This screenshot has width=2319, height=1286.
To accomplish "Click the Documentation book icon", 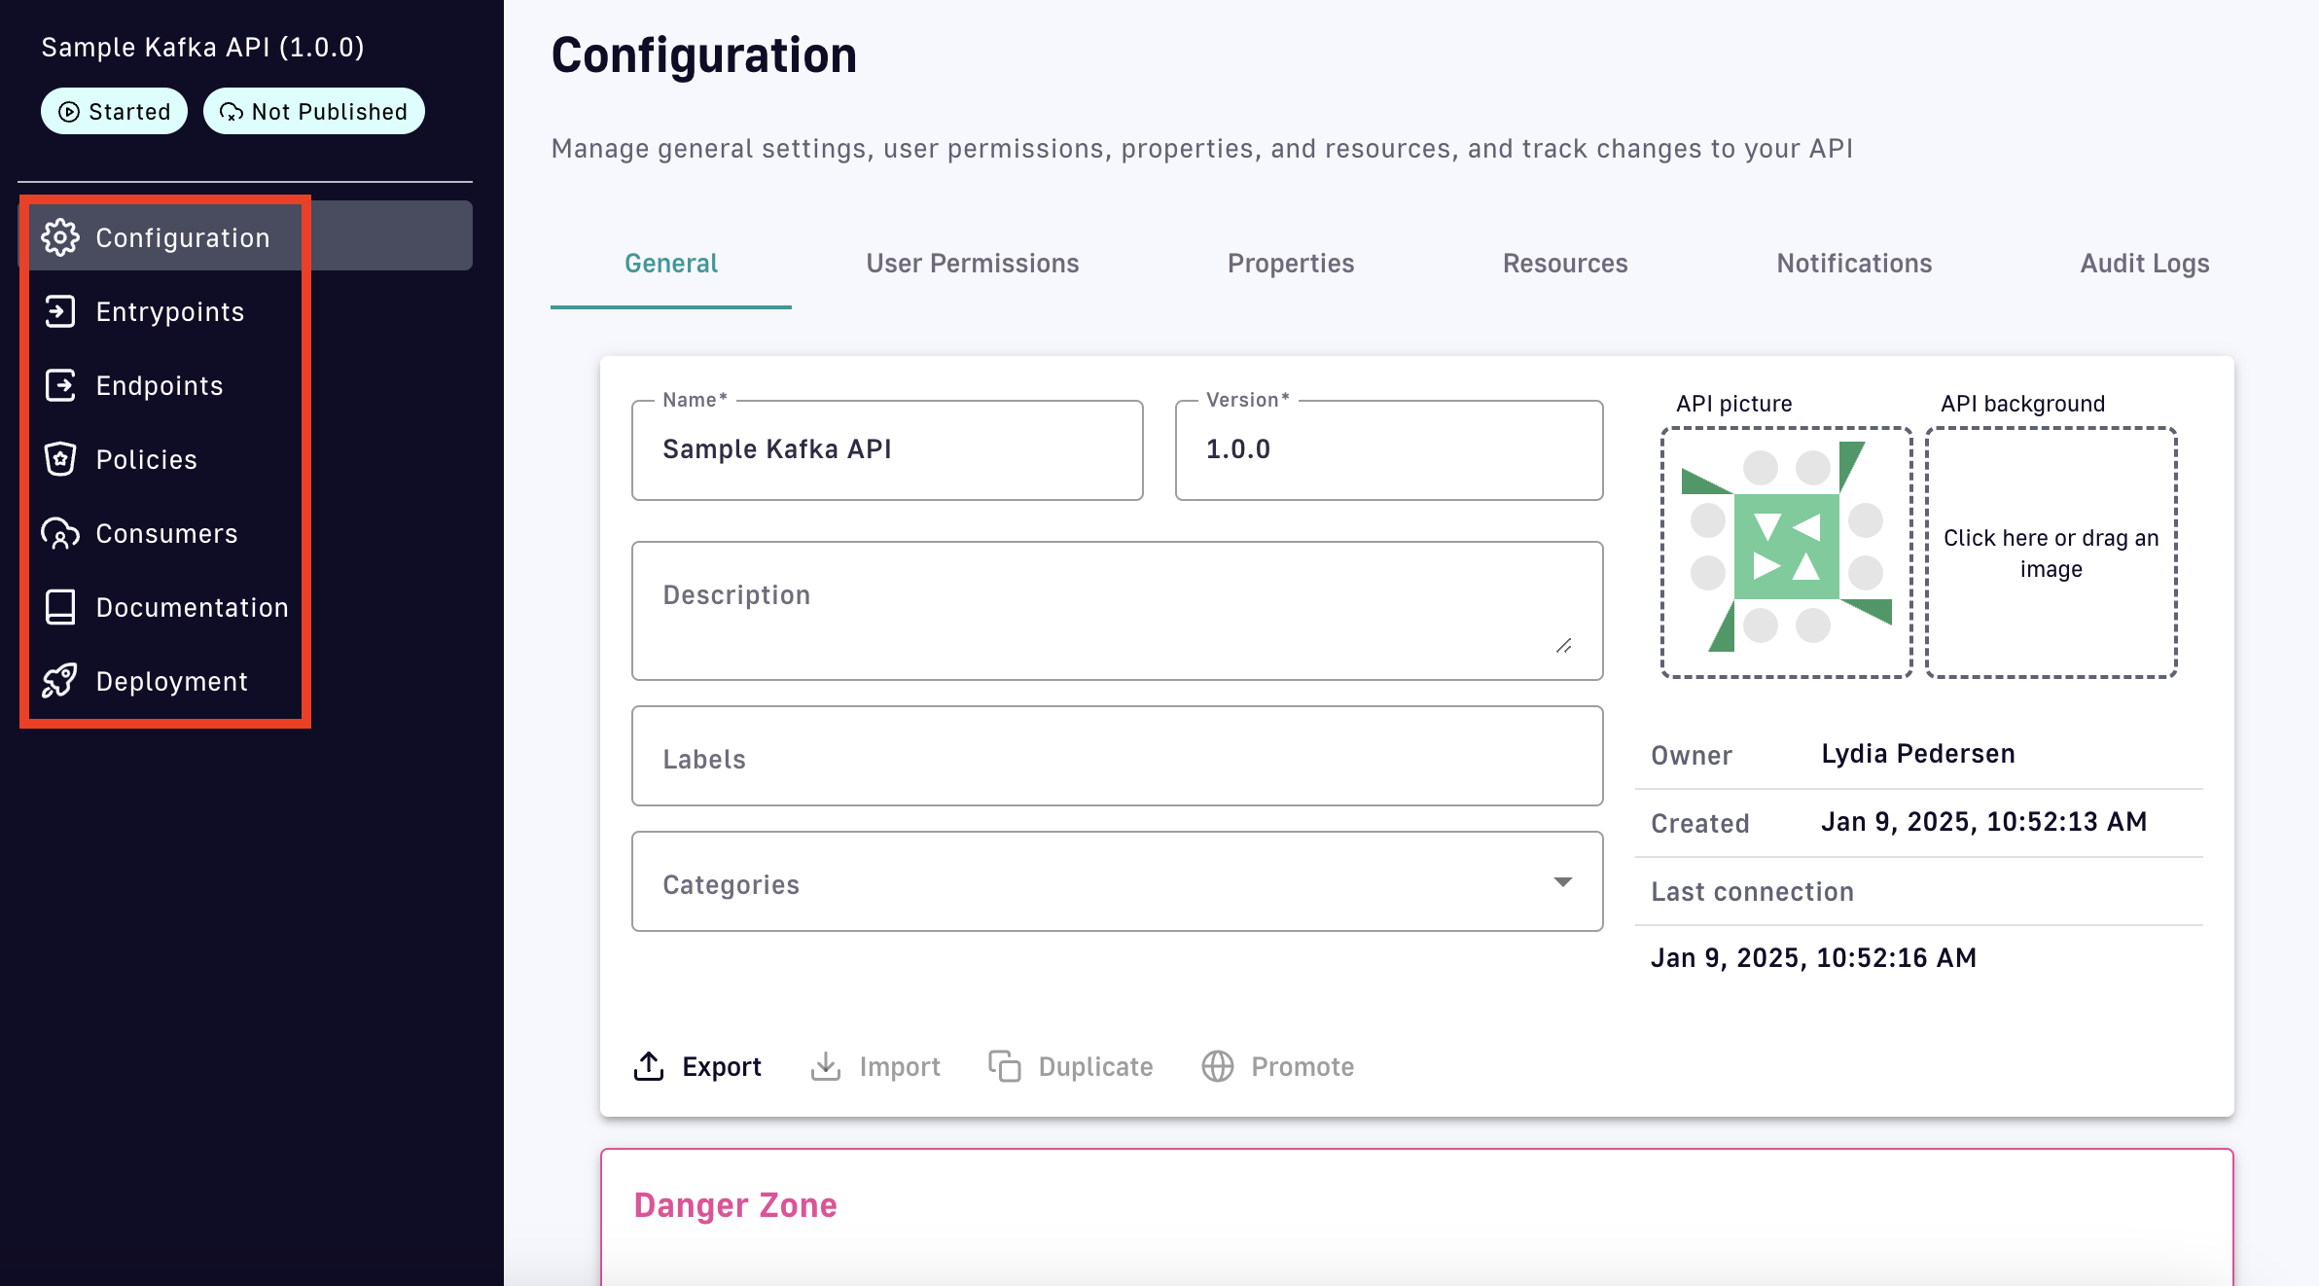I will click(60, 607).
